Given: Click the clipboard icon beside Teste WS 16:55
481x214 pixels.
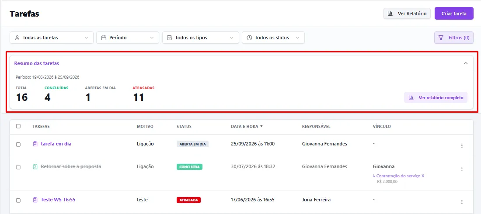Looking at the screenshot, I should (35, 200).
